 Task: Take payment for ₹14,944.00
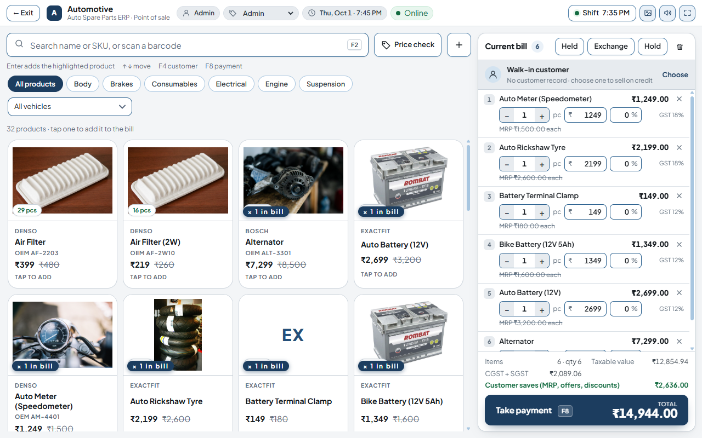(x=586, y=411)
